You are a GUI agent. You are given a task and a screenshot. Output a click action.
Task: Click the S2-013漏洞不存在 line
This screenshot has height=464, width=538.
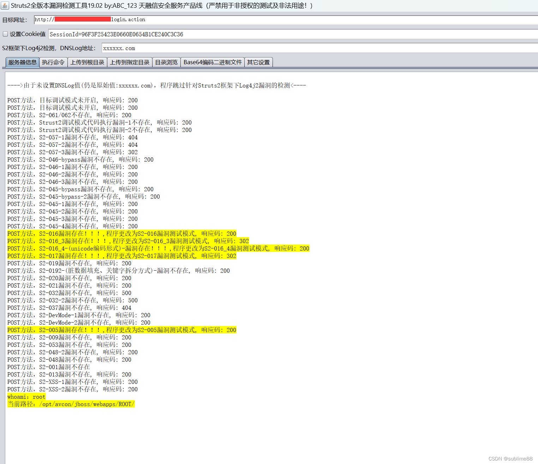[69, 374]
